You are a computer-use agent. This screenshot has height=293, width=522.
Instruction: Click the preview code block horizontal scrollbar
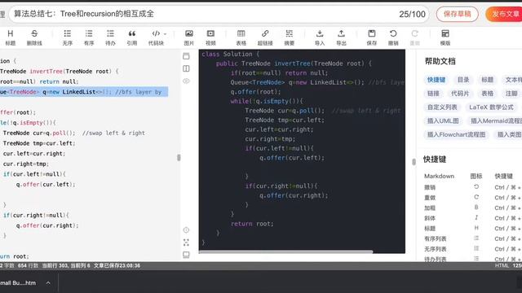(x=286, y=251)
